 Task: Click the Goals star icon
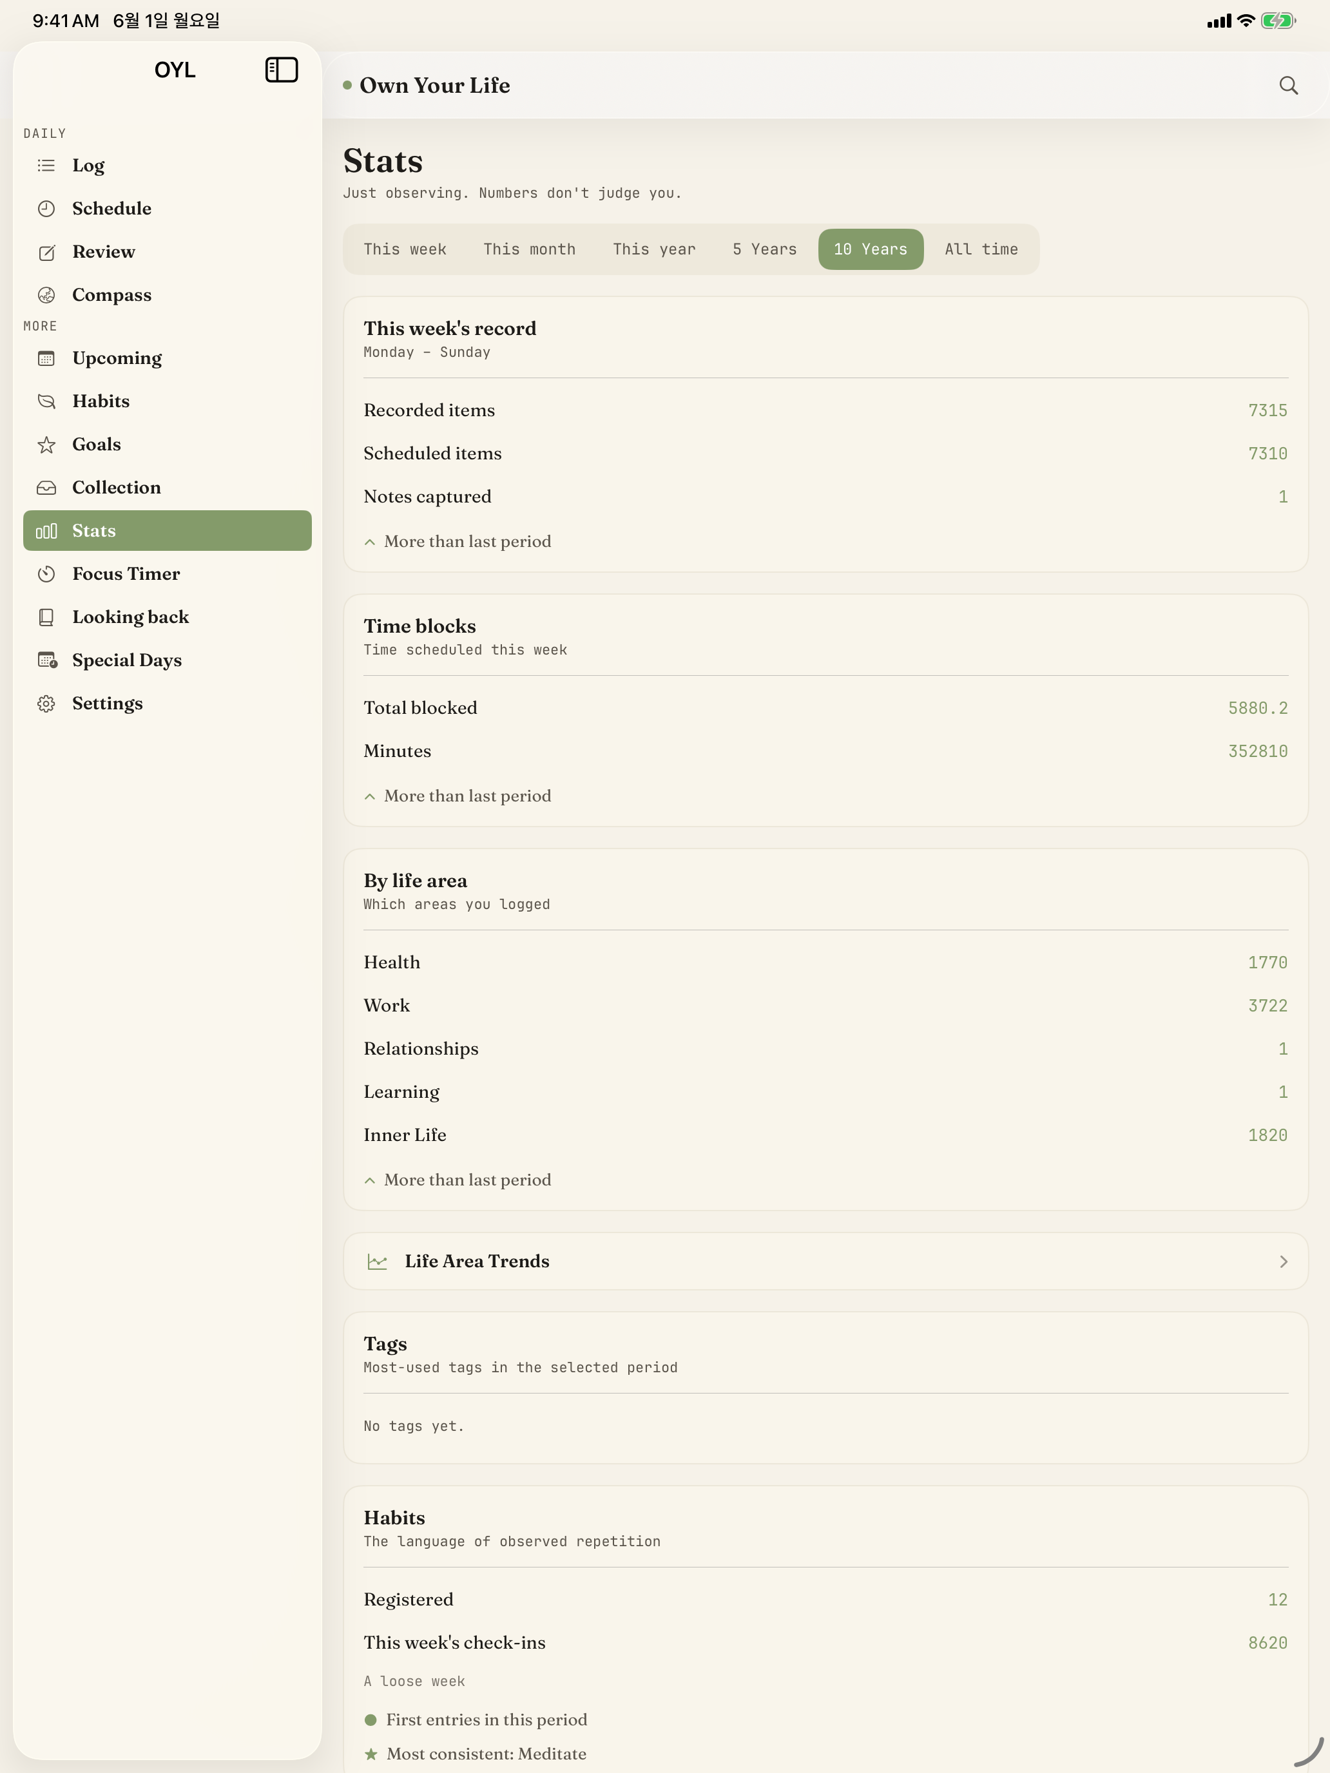46,444
